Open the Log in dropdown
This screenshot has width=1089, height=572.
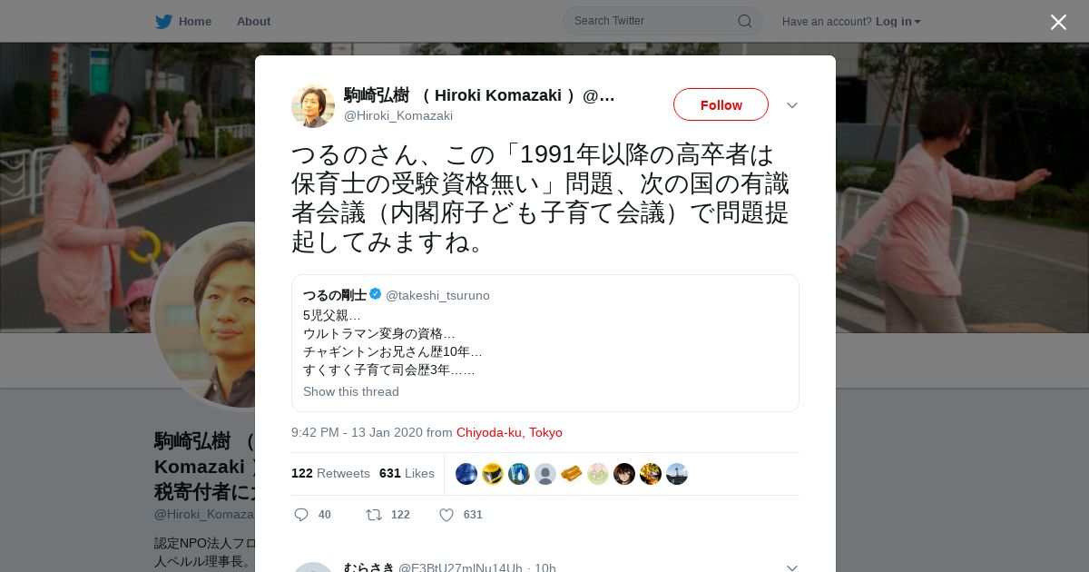pyautogui.click(x=898, y=21)
